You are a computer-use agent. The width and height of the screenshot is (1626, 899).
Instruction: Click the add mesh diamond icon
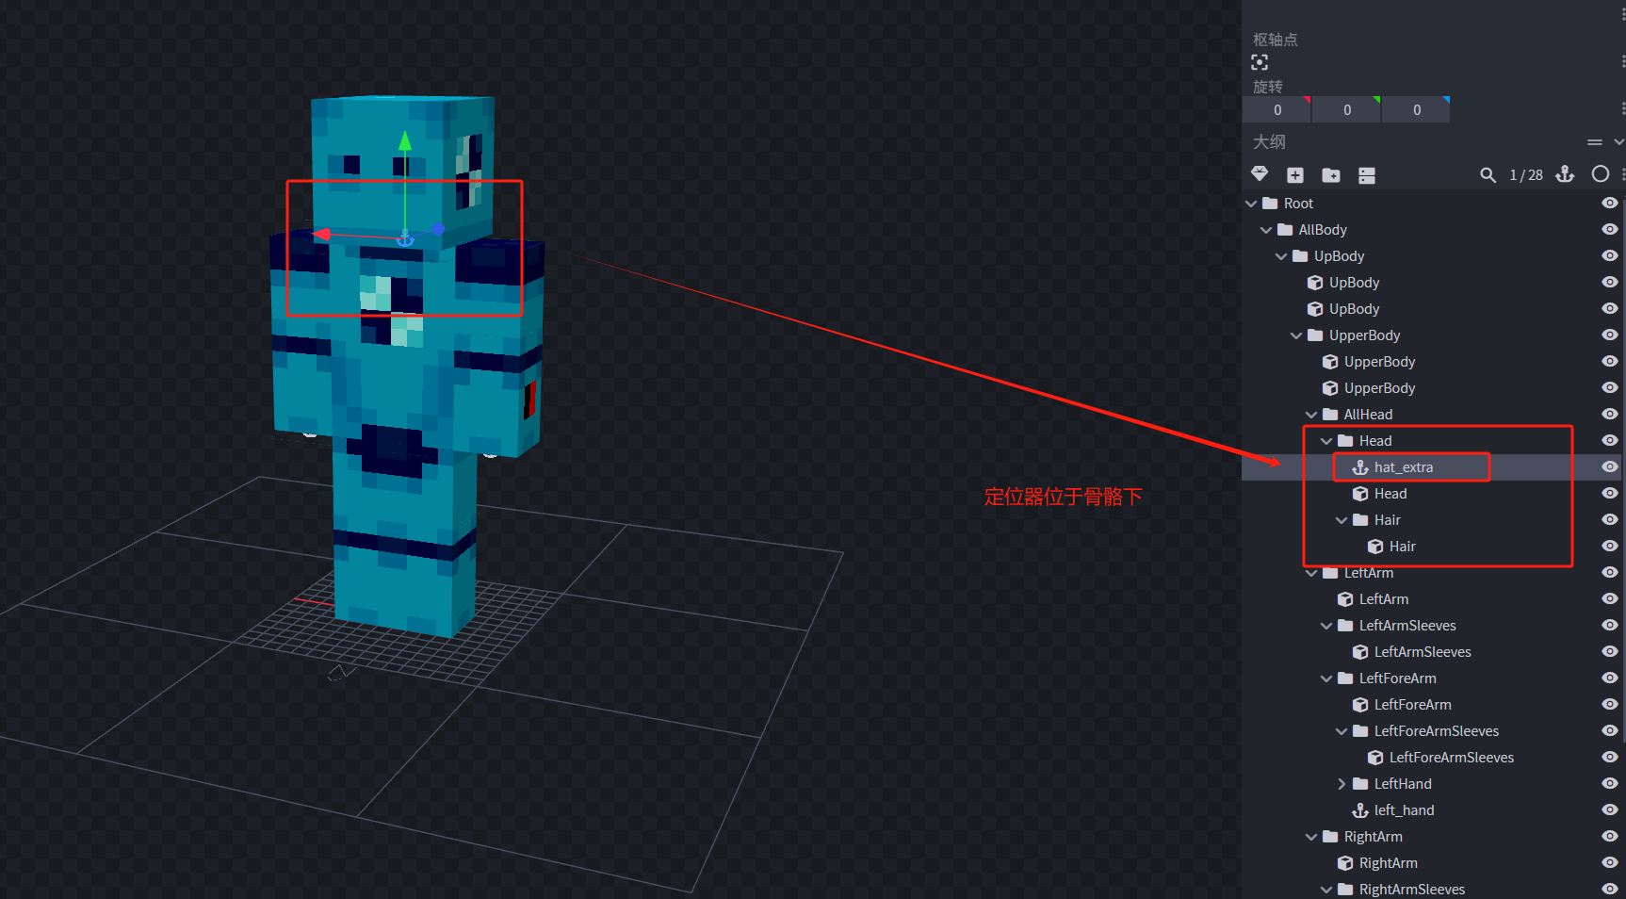[x=1260, y=174]
